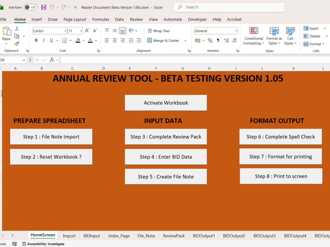The height and width of the screenshot is (247, 330).
Task: Click the Decrease Indent icon
Action: (x=131, y=40)
